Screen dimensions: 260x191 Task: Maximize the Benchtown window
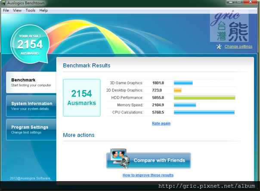click(x=239, y=2)
